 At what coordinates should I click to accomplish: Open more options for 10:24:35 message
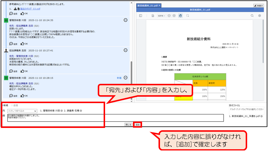[x=126, y=20]
